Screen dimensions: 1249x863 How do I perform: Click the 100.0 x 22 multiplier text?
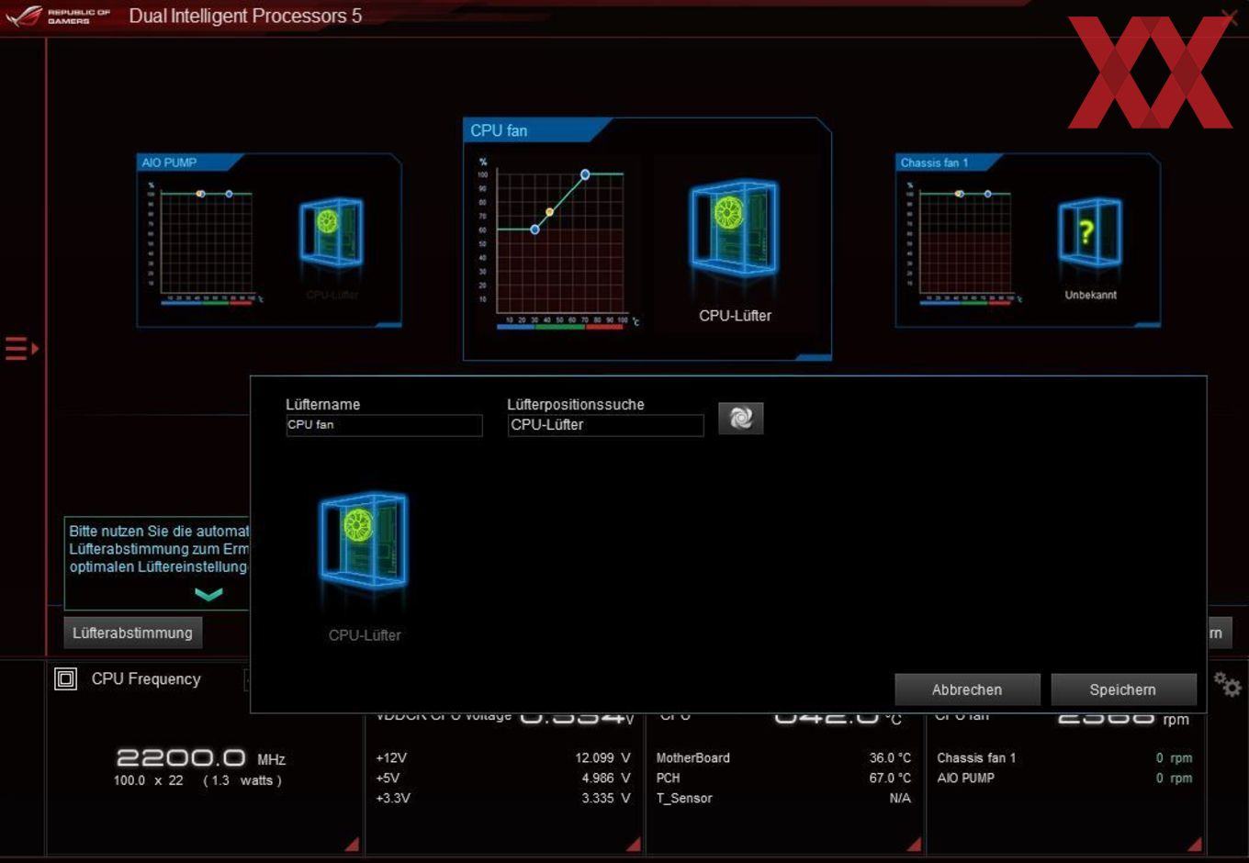pos(149,780)
